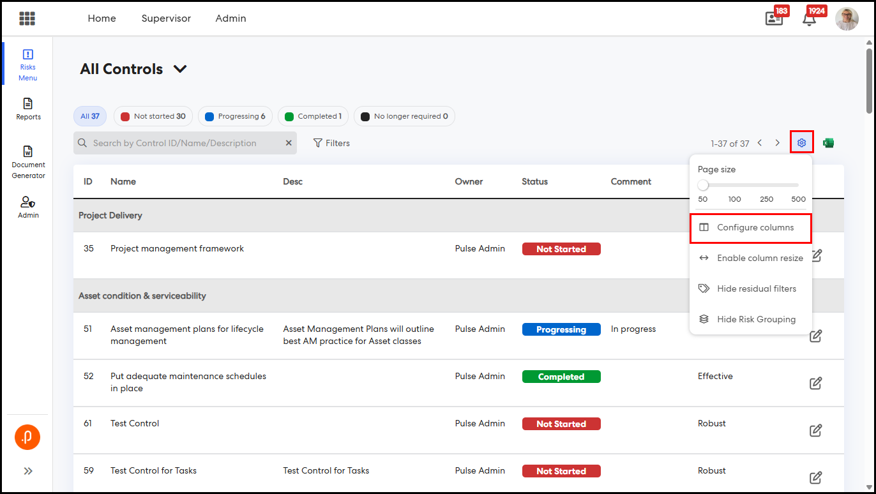Open the app launcher grid icon
The height and width of the screenshot is (494, 876).
tap(27, 19)
